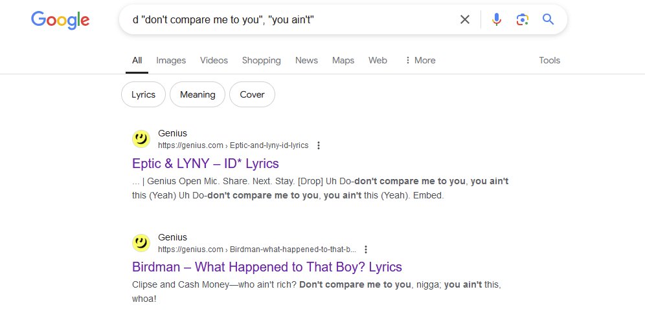Open the Shopping tab
The width and height of the screenshot is (645, 318).
(x=261, y=60)
